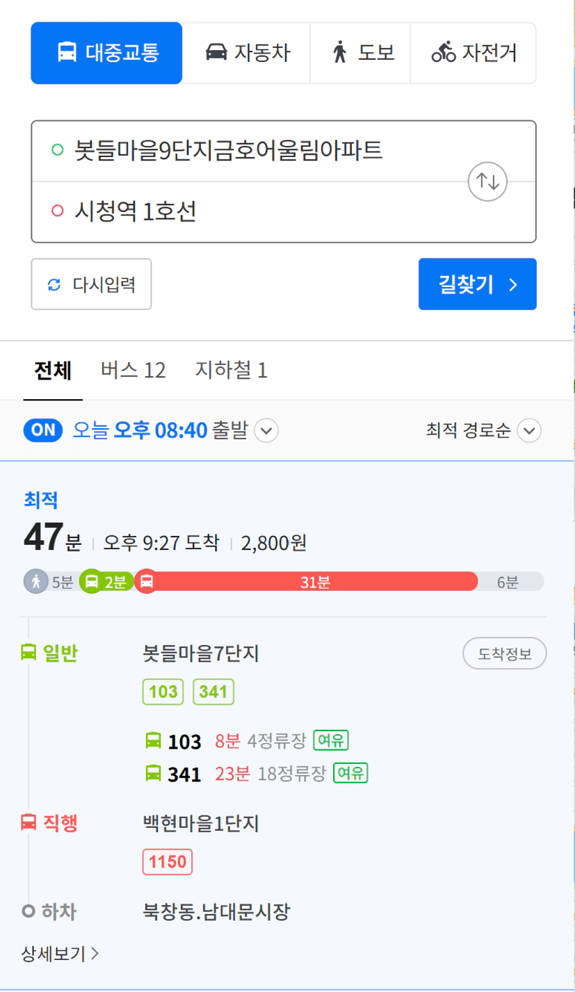Open the 최적 경로순 sort dropdown

(x=483, y=431)
